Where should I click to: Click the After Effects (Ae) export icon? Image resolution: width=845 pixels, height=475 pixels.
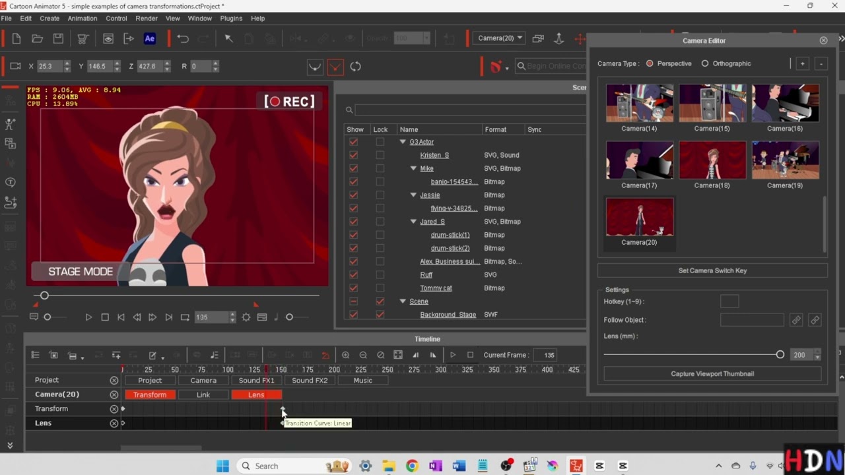click(150, 39)
